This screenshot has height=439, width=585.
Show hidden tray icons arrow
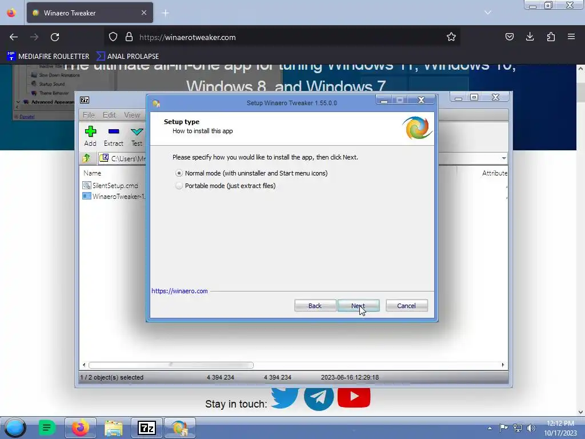point(490,428)
